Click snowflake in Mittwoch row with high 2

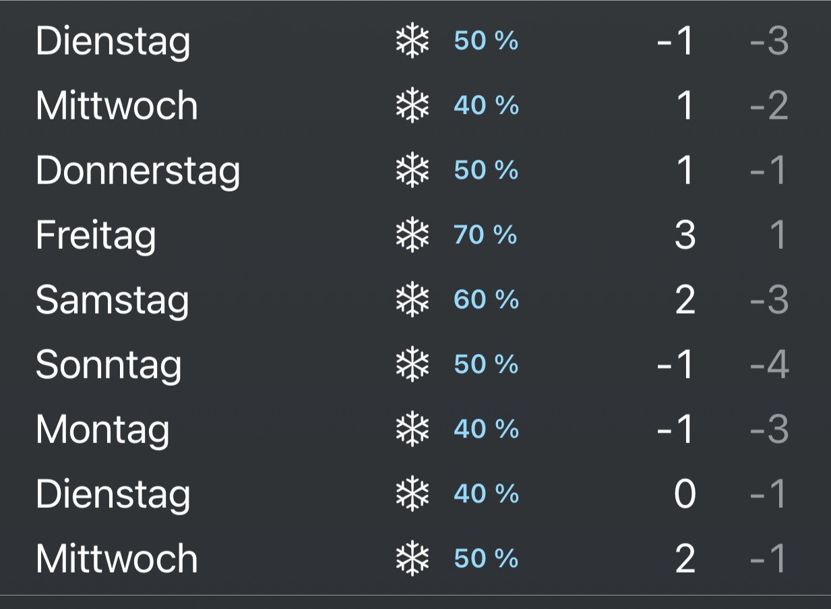[x=412, y=559]
